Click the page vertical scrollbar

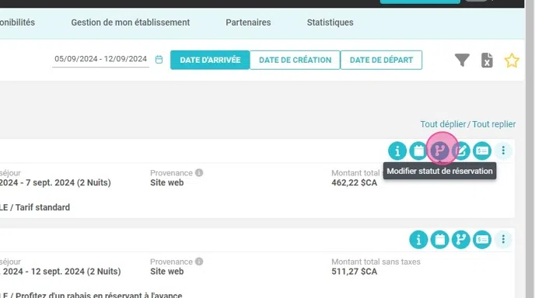click(x=530, y=149)
